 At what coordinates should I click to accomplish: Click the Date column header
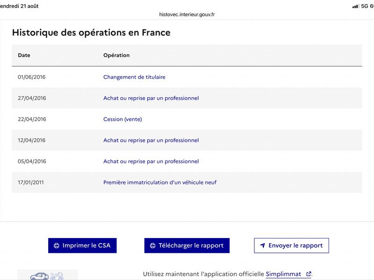click(x=24, y=55)
